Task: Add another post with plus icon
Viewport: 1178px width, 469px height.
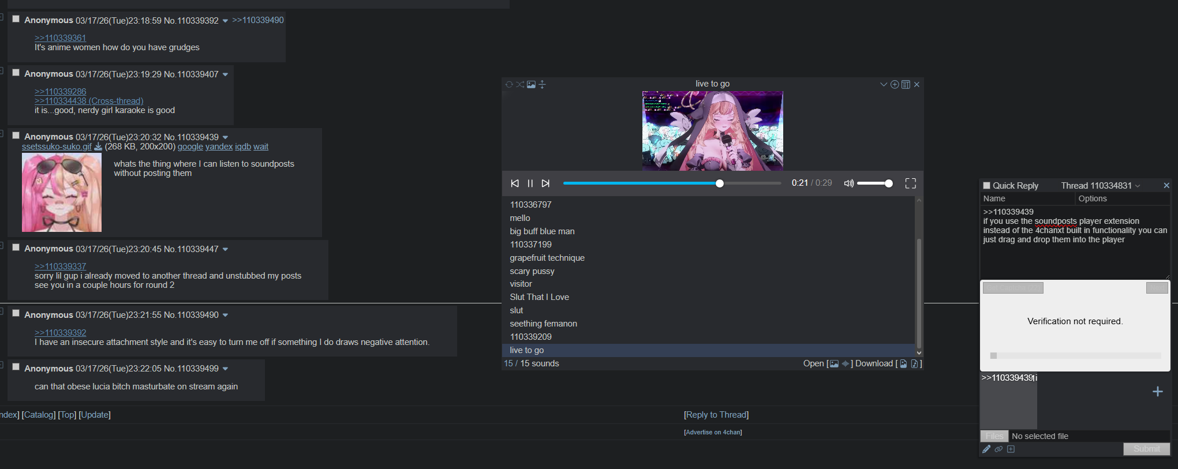Action: (1157, 392)
